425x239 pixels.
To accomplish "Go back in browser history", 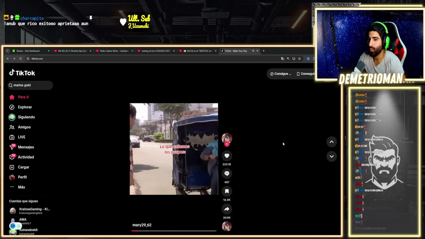I will click(x=8, y=59).
